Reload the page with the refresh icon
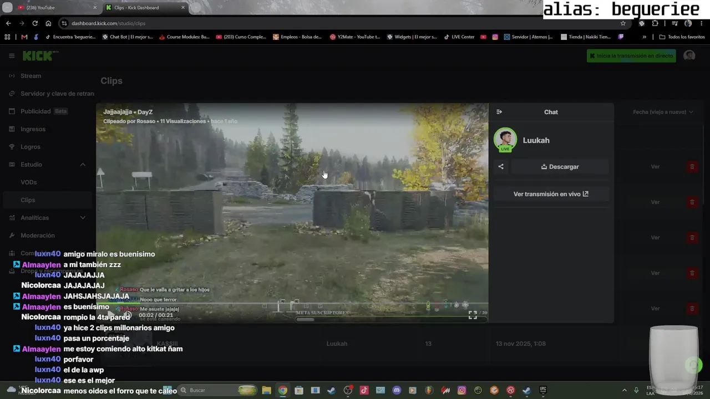The image size is (710, 399). point(35,23)
